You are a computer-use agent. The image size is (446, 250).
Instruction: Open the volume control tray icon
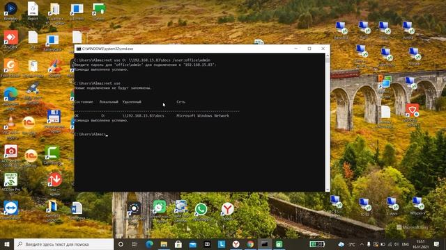pos(397,244)
